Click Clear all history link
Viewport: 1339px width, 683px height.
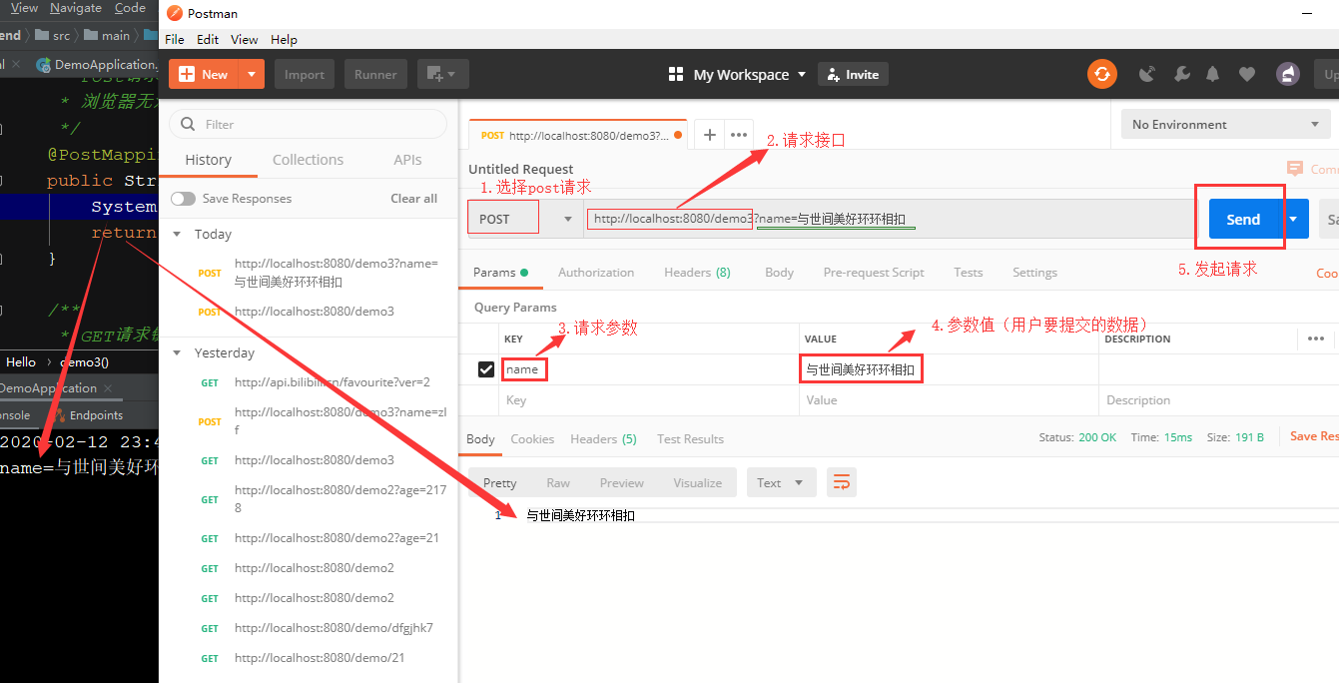point(413,199)
